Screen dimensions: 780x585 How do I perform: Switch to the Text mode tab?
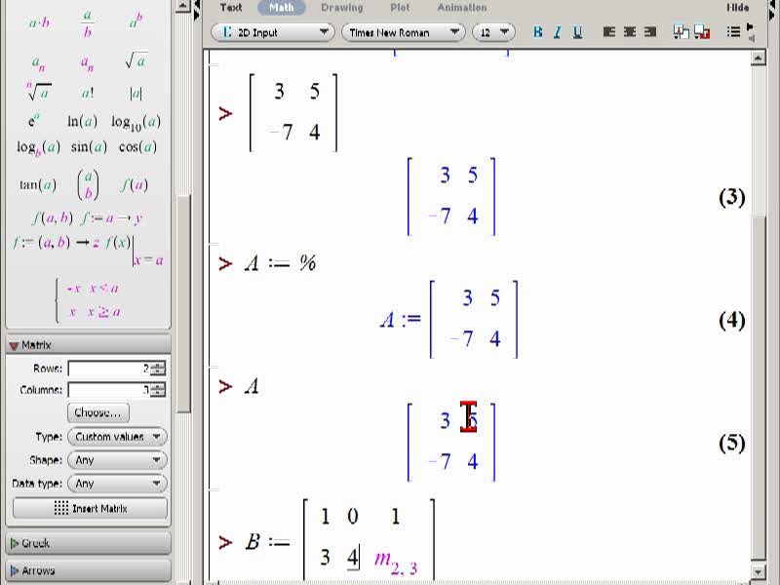click(x=231, y=8)
